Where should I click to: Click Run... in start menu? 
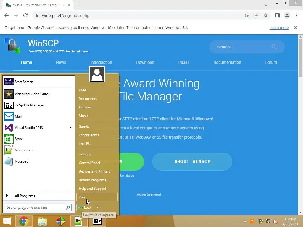tap(97, 197)
